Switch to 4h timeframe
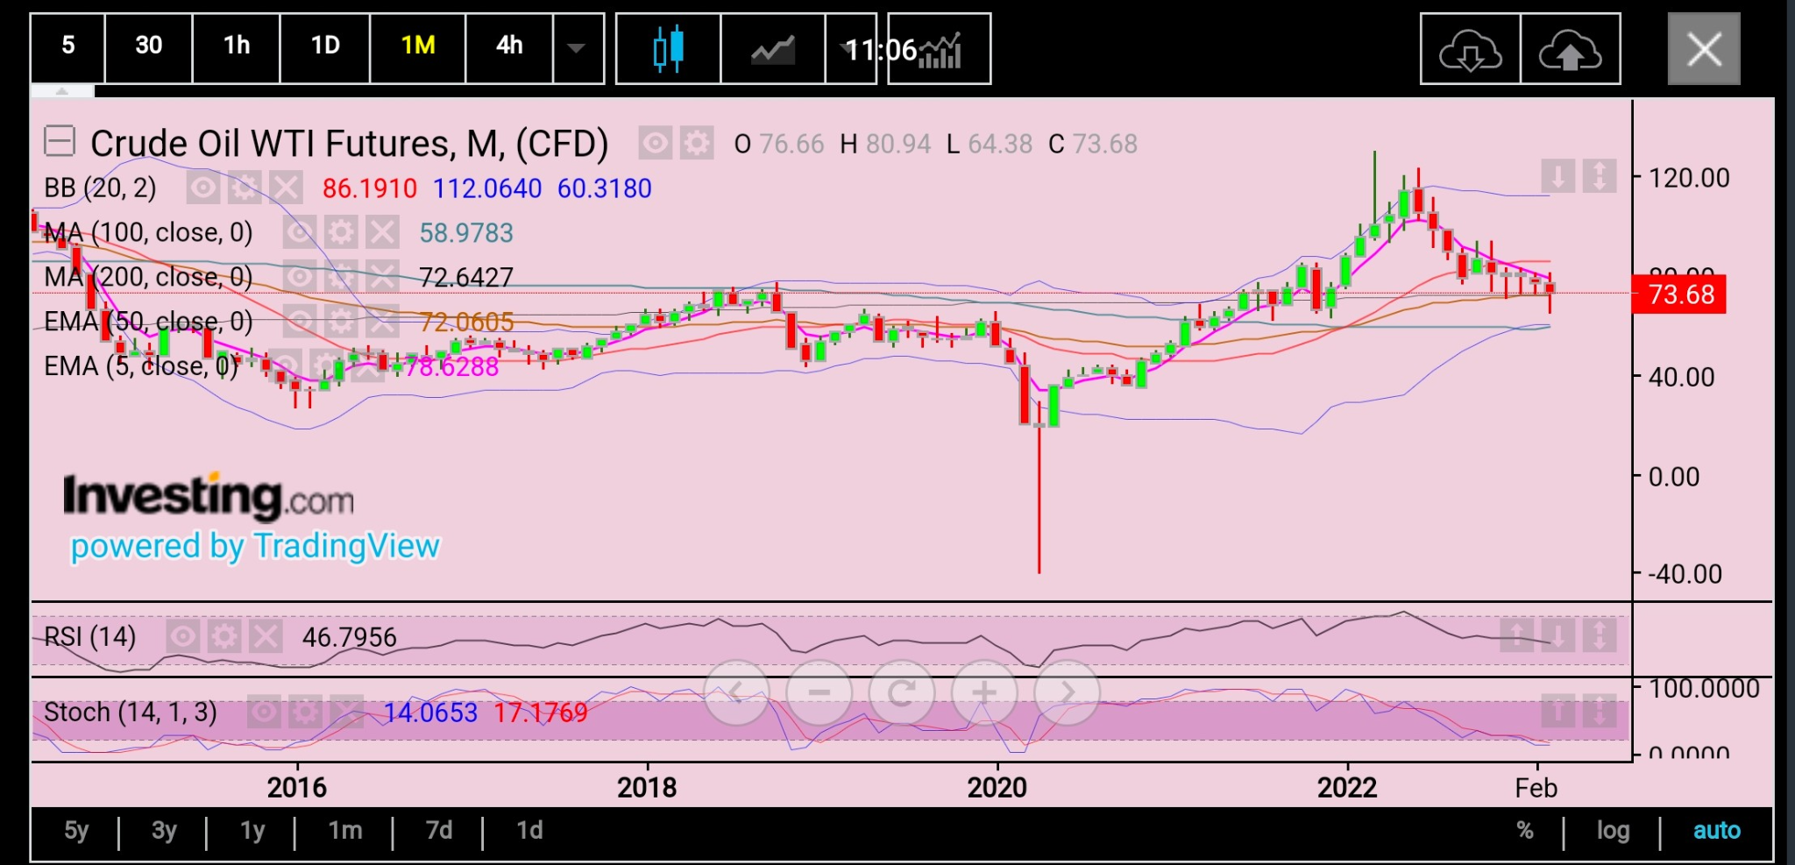 point(509,47)
